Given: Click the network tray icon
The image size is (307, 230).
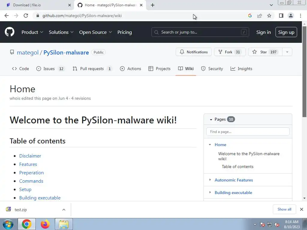Looking at the screenshot, I should [x=270, y=224].
